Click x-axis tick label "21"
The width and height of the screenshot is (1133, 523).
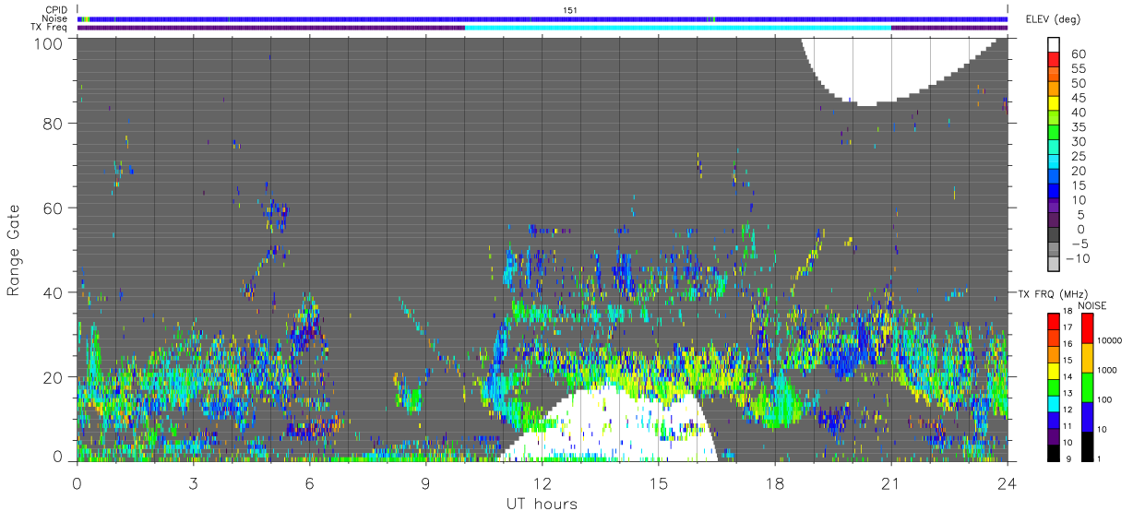coord(890,483)
